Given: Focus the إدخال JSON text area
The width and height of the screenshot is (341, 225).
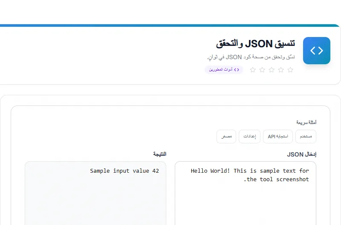Looking at the screenshot, I should pyautogui.click(x=246, y=193).
